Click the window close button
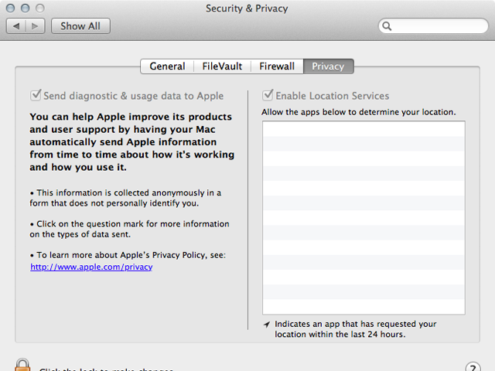Screen dimensions: 495x371 coord(10,9)
